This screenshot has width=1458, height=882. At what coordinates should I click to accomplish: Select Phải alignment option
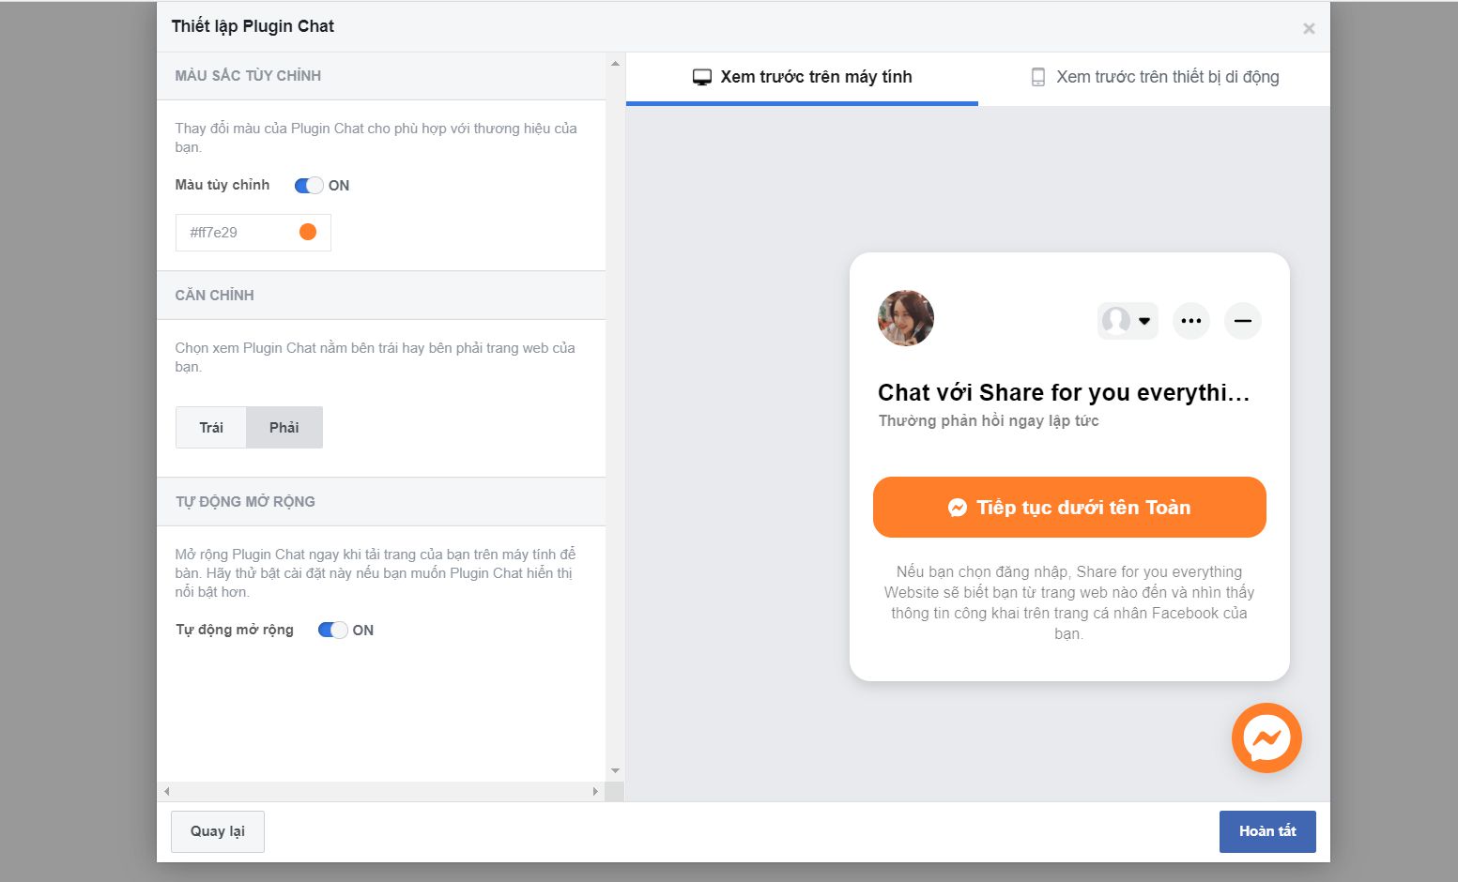[284, 428]
